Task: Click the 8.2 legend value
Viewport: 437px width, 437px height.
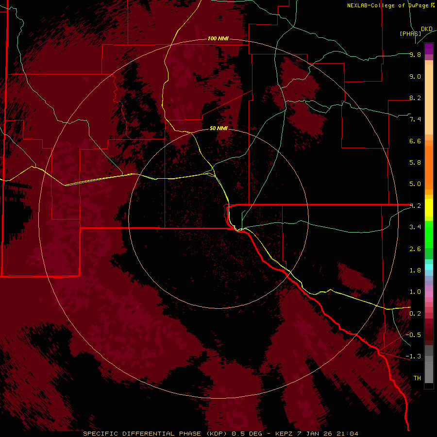Action: click(x=415, y=98)
